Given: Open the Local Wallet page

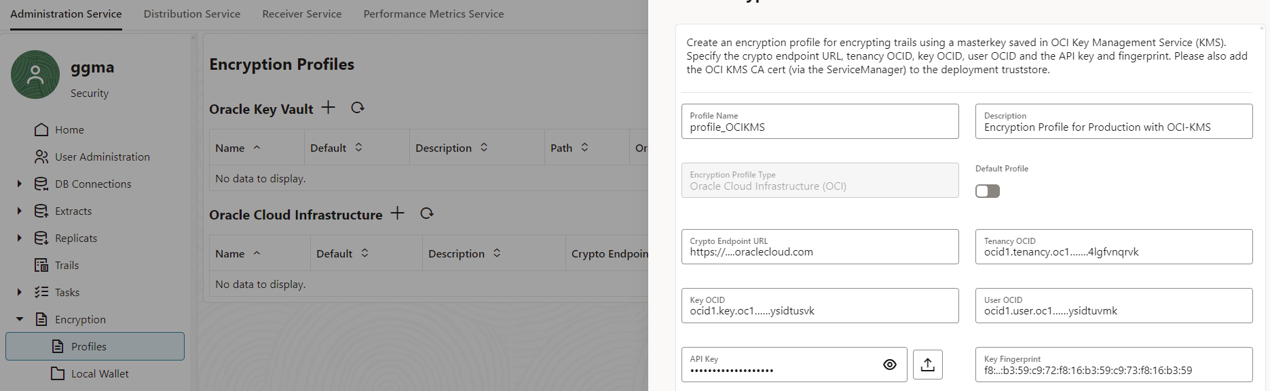Looking at the screenshot, I should pos(100,373).
